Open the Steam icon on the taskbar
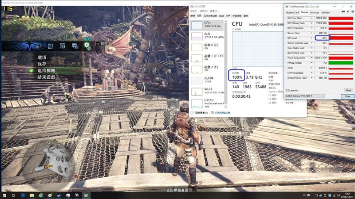This screenshot has width=355, height=199. pyautogui.click(x=59, y=195)
